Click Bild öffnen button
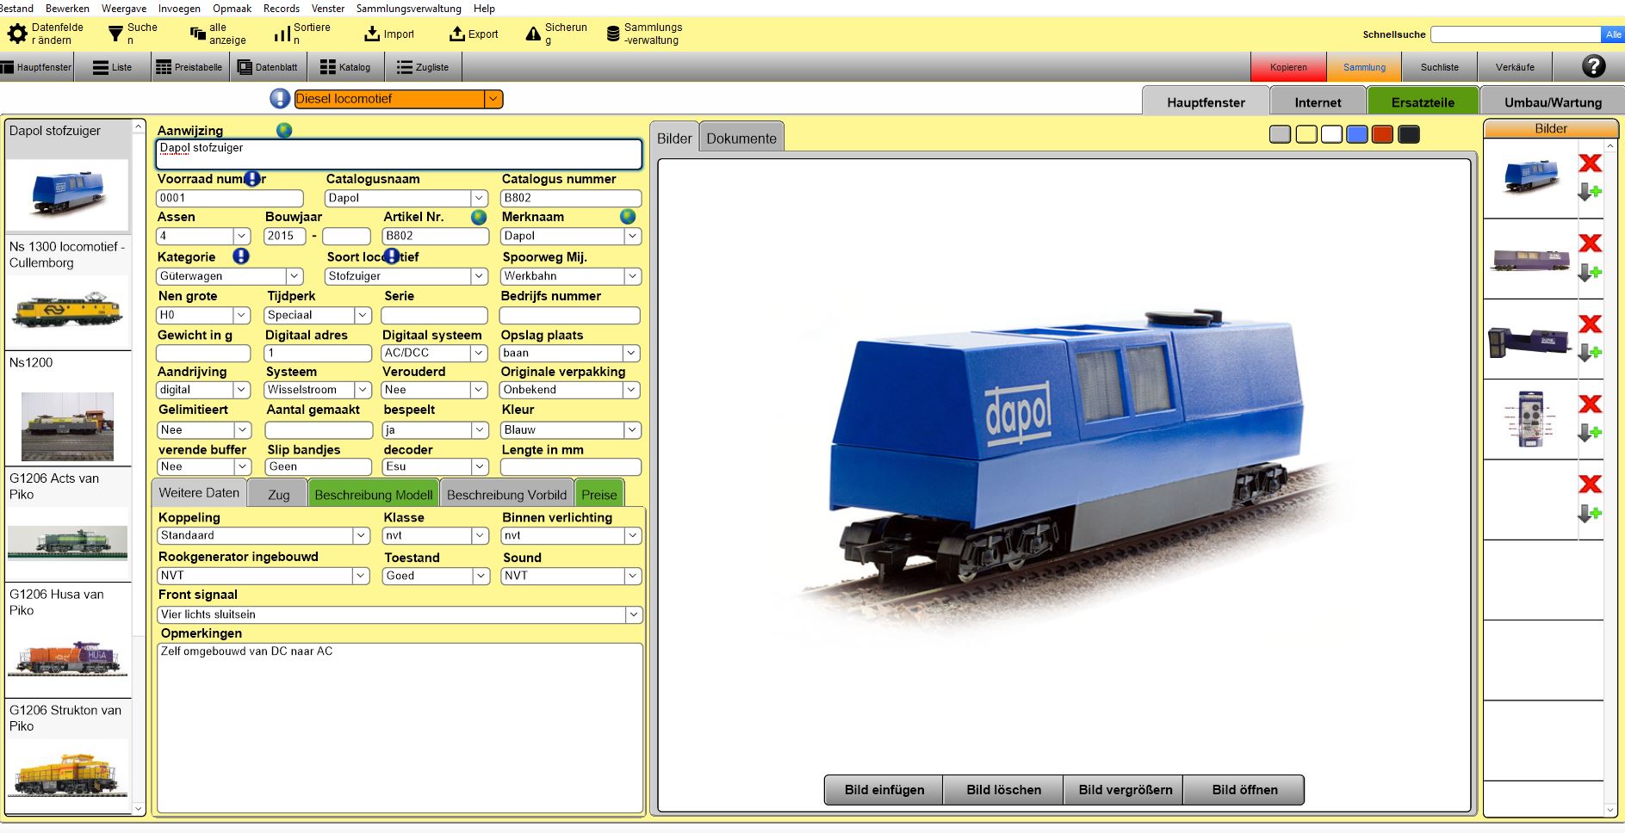Screen dimensions: 1625x833 tap(1244, 790)
